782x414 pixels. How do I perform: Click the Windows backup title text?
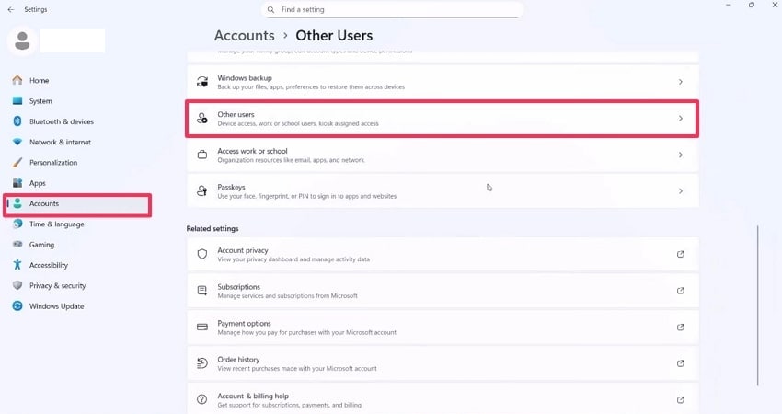tap(245, 78)
